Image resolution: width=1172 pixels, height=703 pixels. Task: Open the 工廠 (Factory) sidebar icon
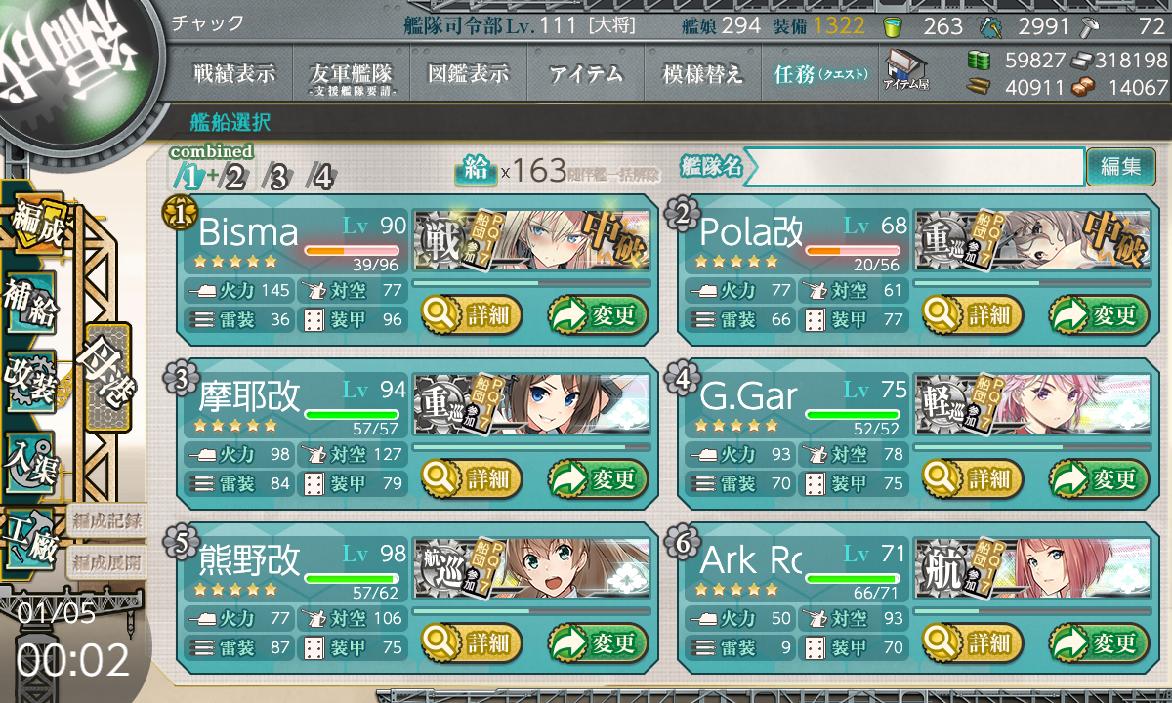click(x=30, y=538)
